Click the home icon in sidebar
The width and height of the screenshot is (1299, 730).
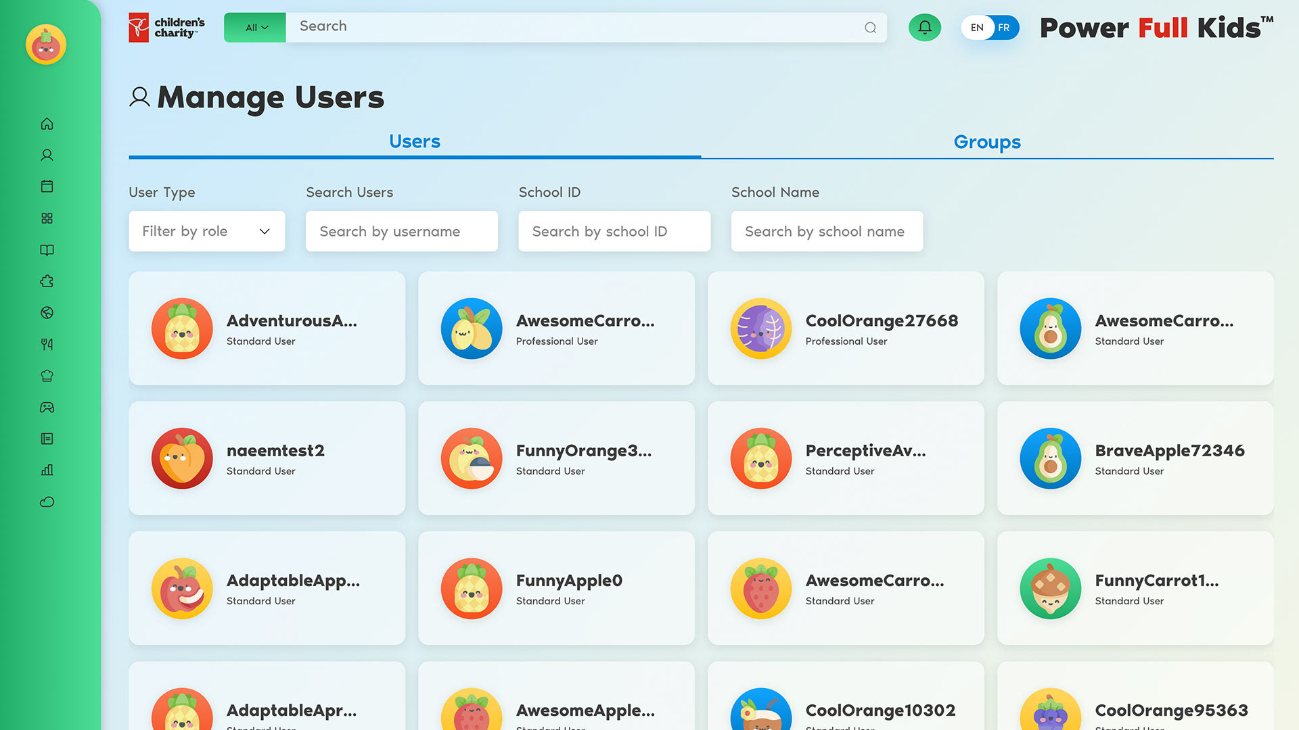coord(47,124)
